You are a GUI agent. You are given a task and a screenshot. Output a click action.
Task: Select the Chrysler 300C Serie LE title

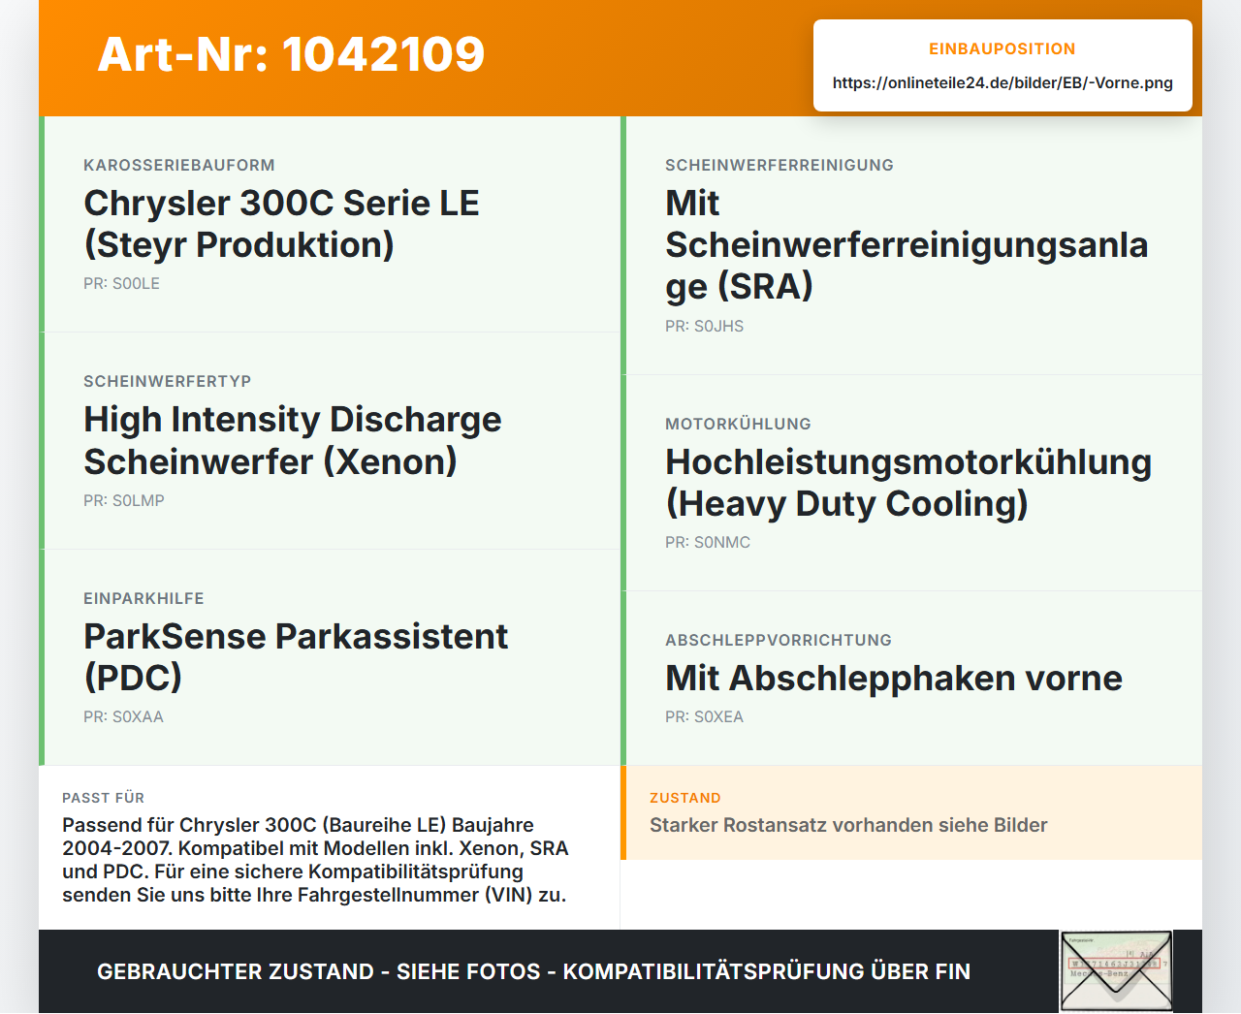tap(281, 224)
